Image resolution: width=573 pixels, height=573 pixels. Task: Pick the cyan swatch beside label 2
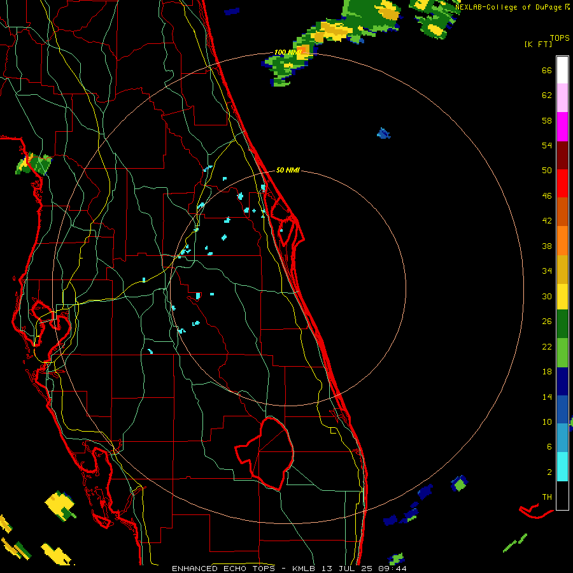click(562, 467)
